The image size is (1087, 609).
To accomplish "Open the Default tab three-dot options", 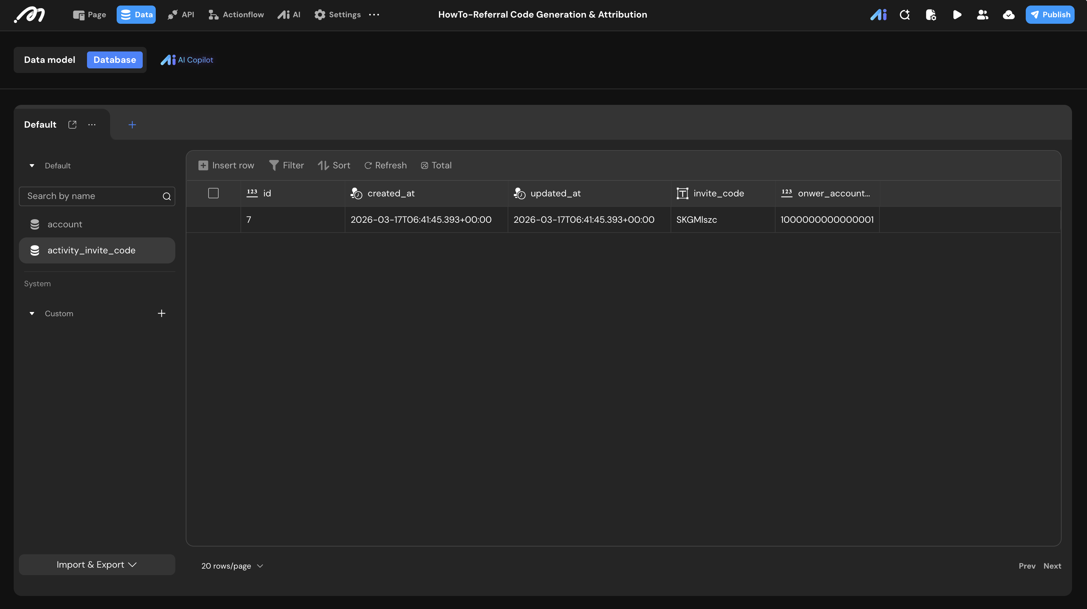I will [92, 124].
